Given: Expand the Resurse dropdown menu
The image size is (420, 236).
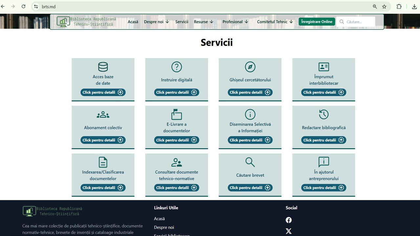Looking at the screenshot, I should point(204,22).
